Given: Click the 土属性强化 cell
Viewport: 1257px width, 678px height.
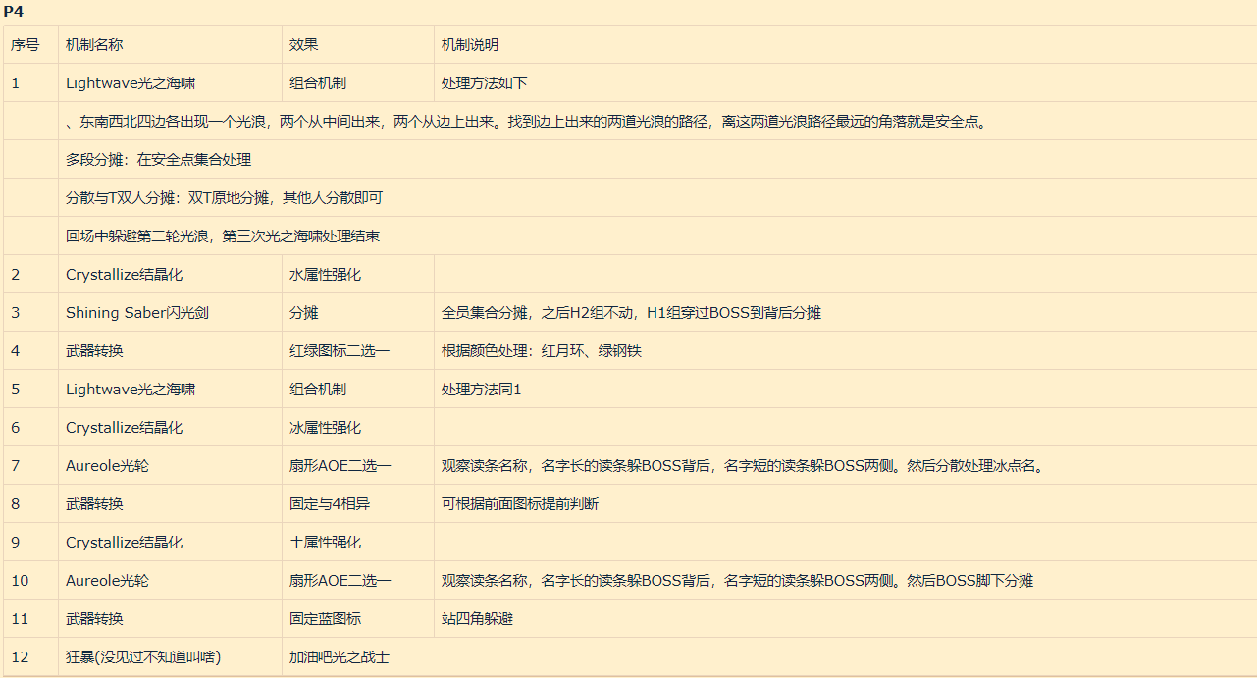Looking at the screenshot, I should 325,543.
